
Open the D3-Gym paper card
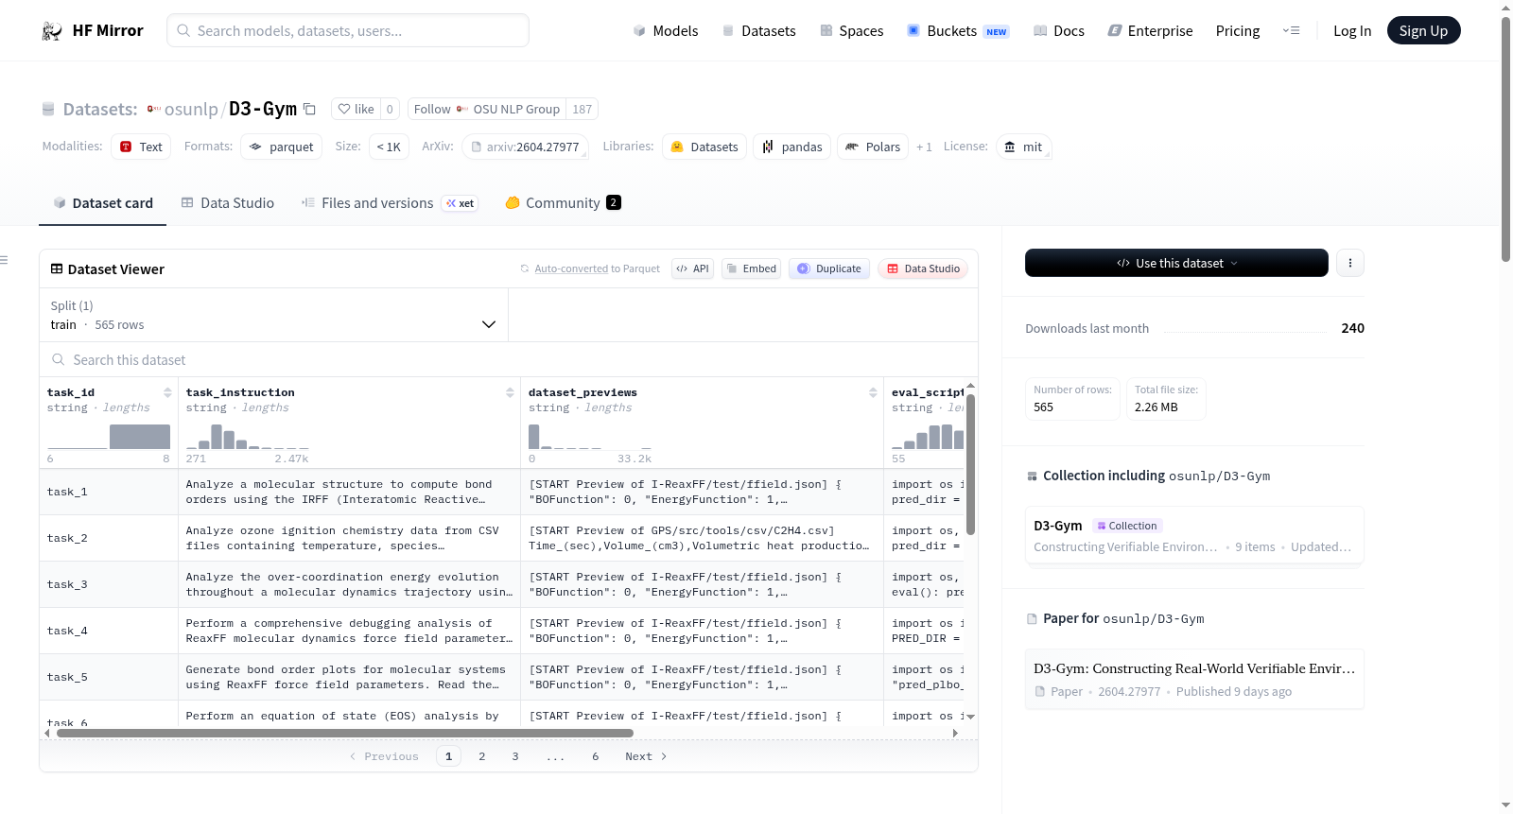1194,679
